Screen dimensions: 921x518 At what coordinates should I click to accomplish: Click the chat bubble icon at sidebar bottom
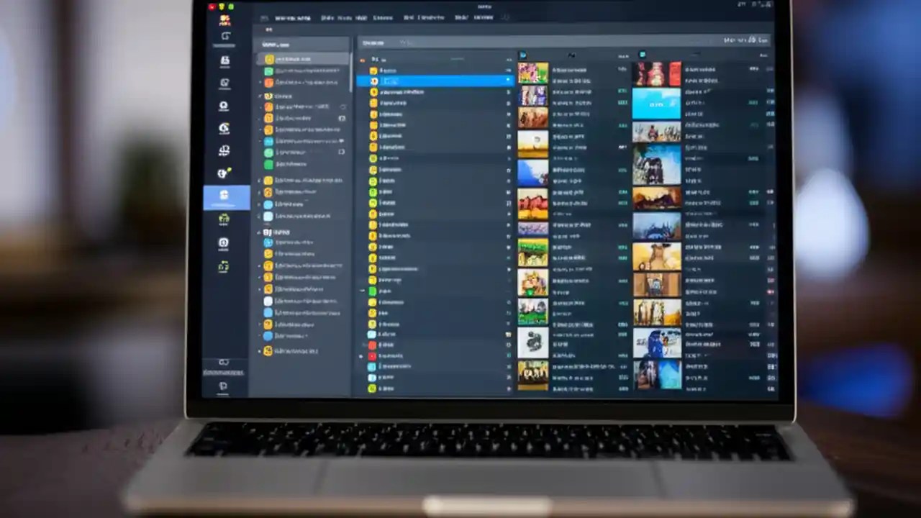coord(223,386)
